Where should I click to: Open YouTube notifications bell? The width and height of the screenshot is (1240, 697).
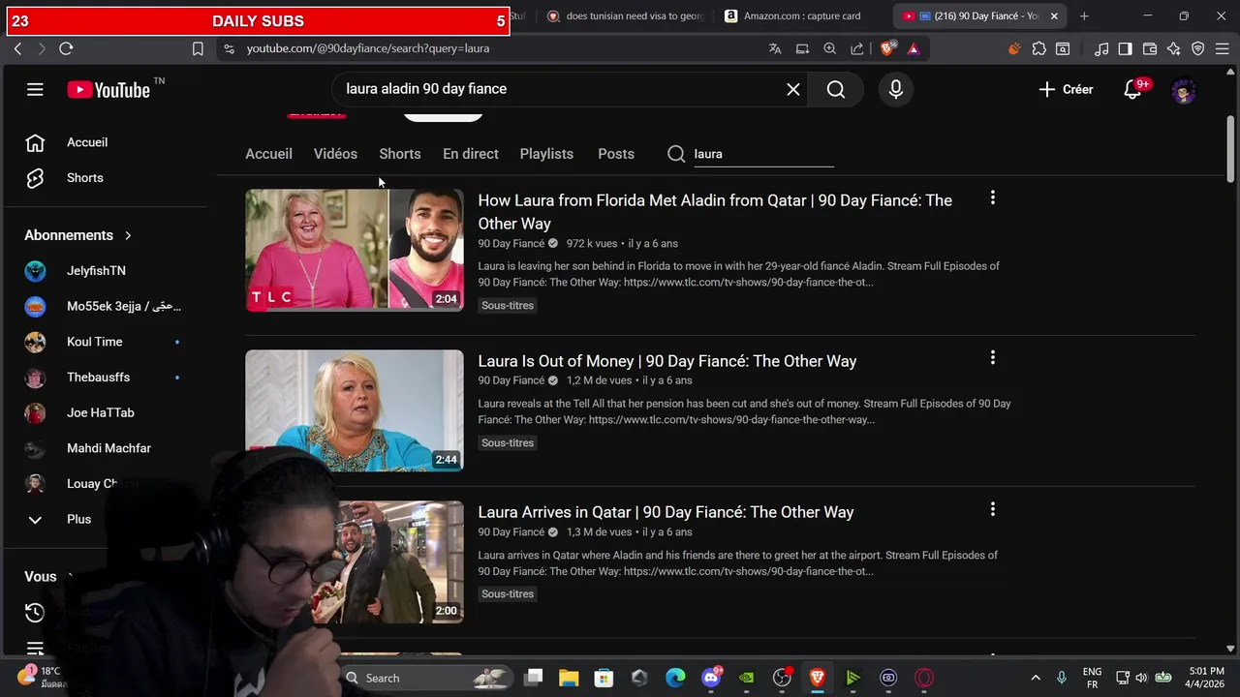(1132, 89)
